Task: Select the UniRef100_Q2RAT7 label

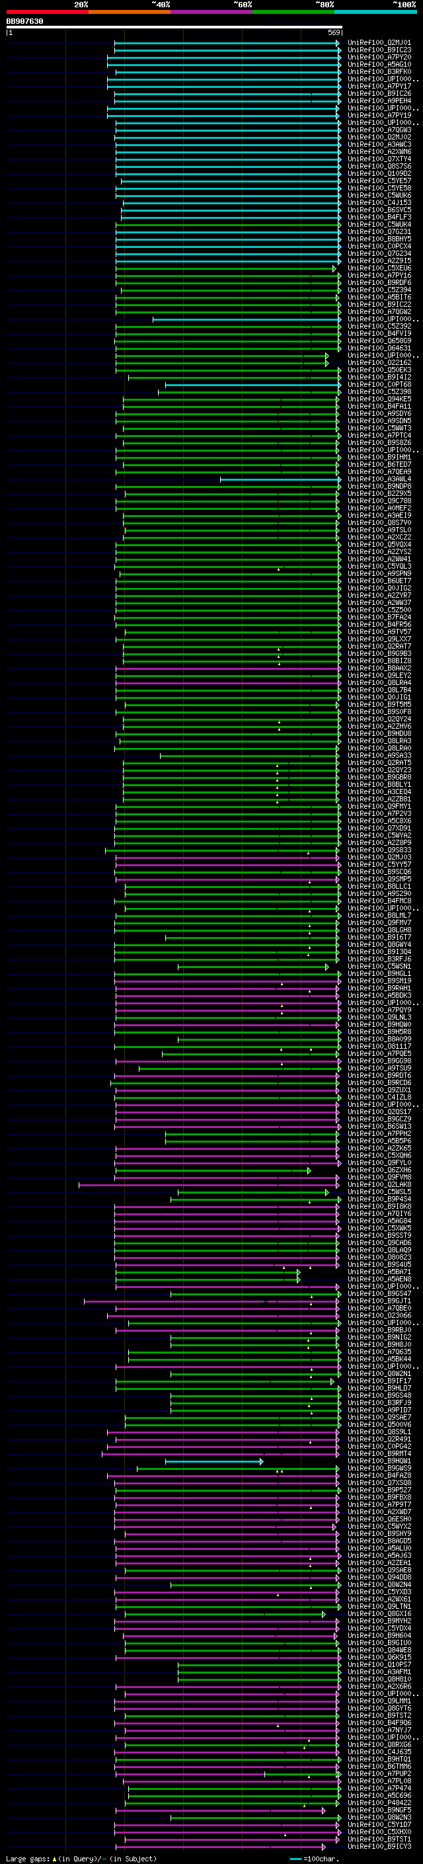Action: (x=379, y=646)
